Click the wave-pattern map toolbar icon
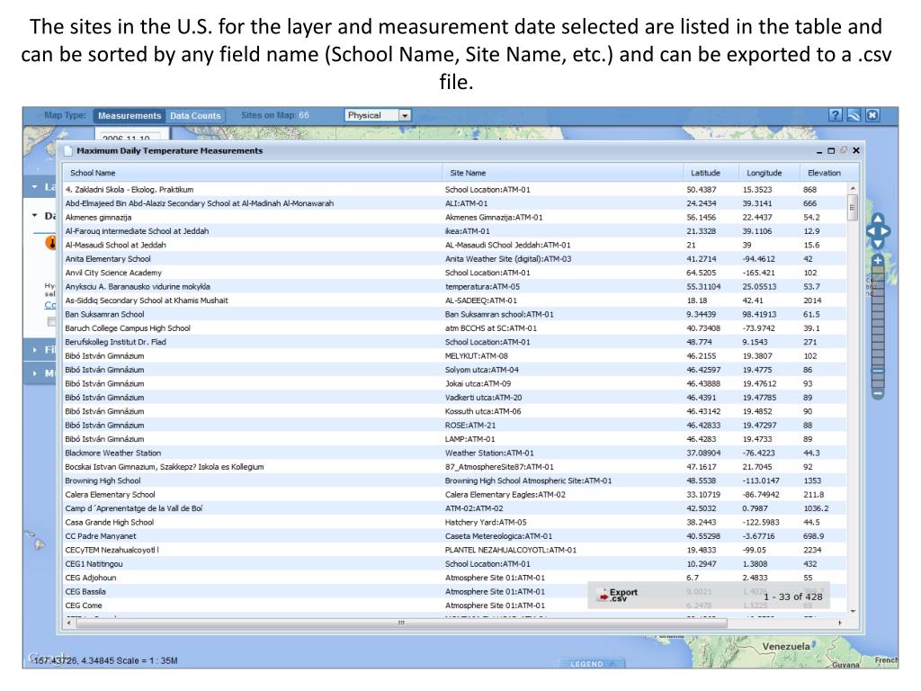 [x=854, y=115]
